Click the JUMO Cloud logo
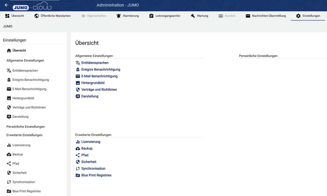 pos(32,7)
